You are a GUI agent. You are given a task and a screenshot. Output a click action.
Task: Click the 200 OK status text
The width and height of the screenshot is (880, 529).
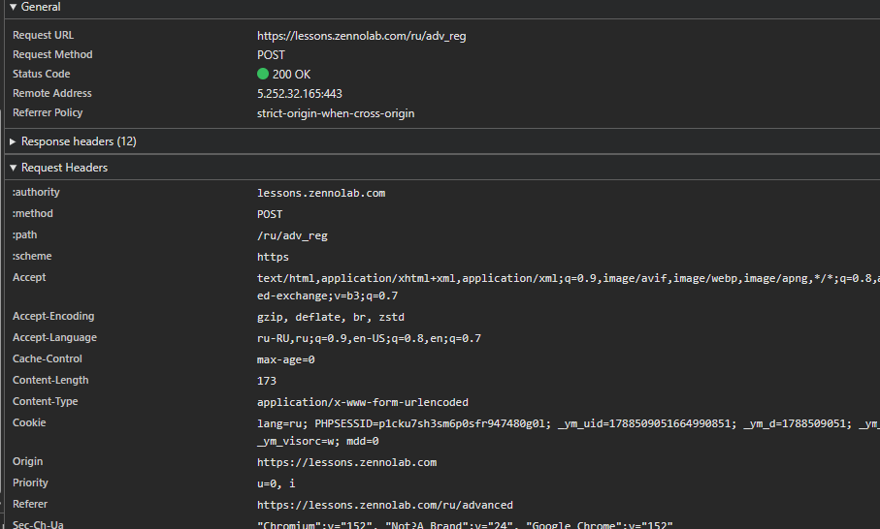(291, 74)
